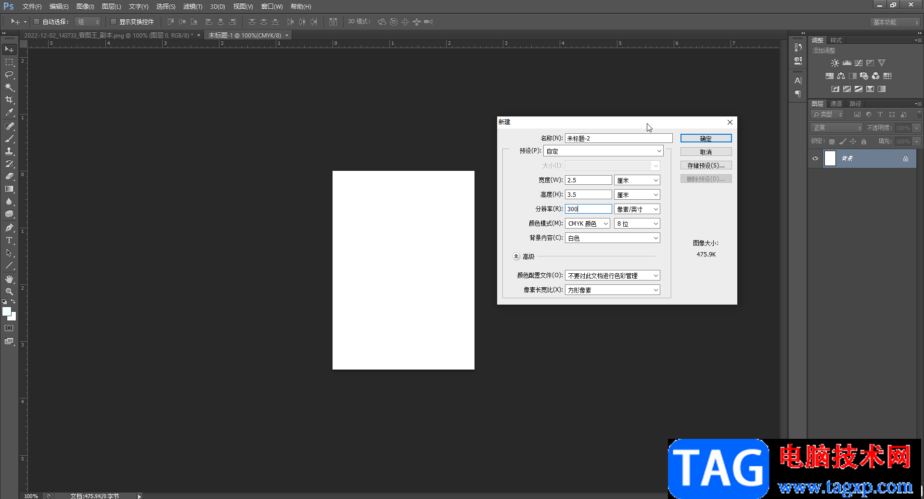Image resolution: width=924 pixels, height=499 pixels.
Task: Select the History Brush tool
Action: [9, 164]
